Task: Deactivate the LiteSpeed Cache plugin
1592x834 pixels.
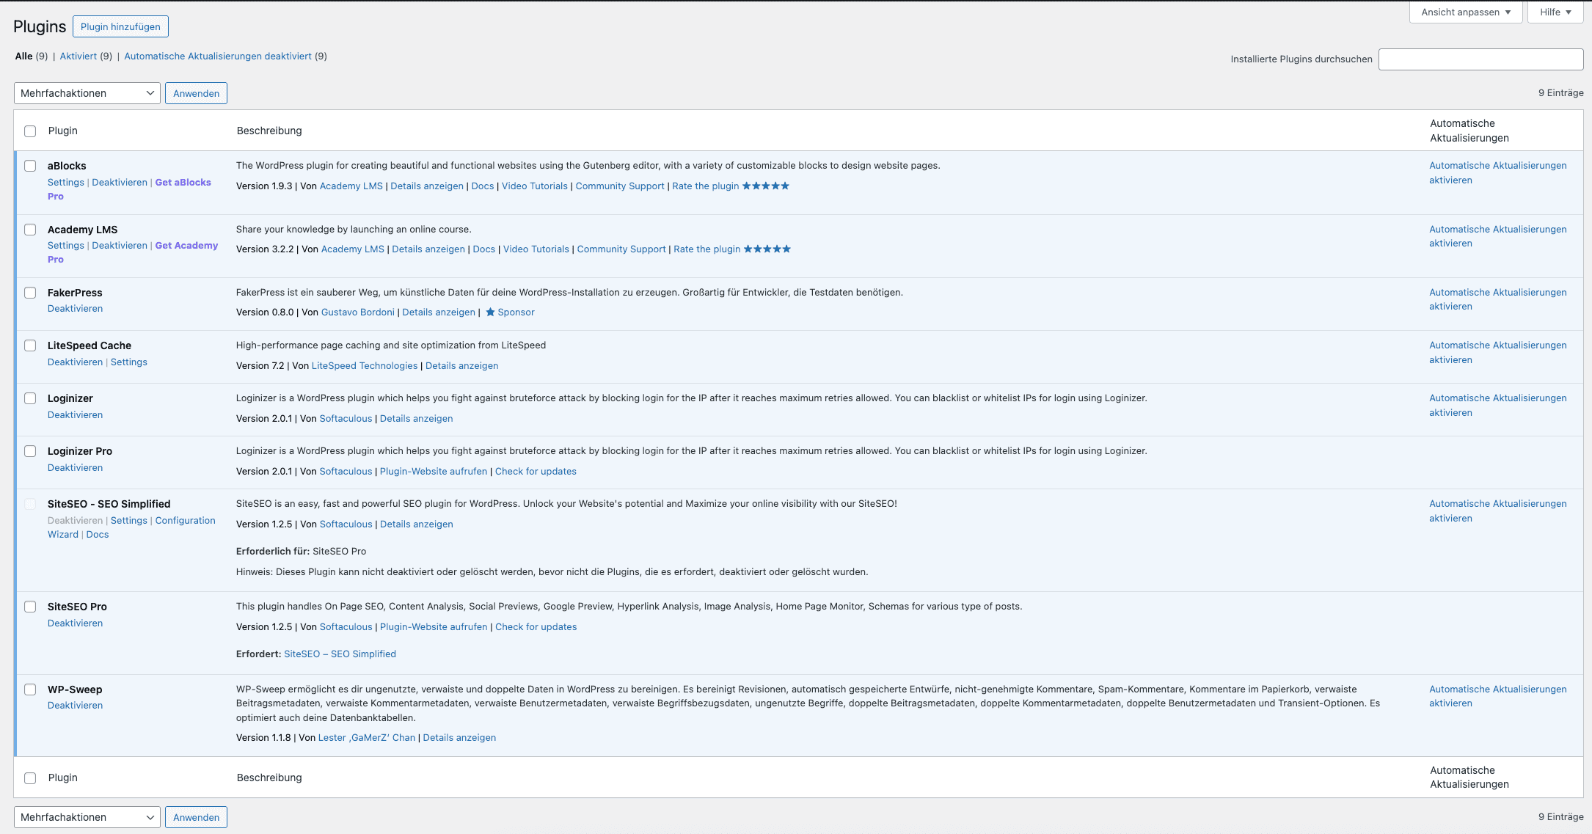Action: [75, 362]
